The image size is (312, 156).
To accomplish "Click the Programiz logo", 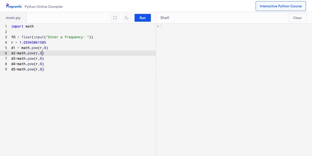I will click(14, 6).
